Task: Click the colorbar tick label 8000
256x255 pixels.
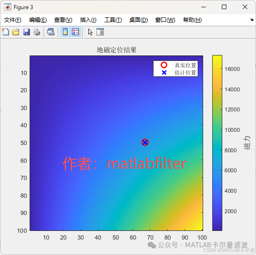Action: 230,150
